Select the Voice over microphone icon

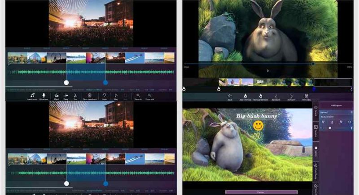click(44, 95)
